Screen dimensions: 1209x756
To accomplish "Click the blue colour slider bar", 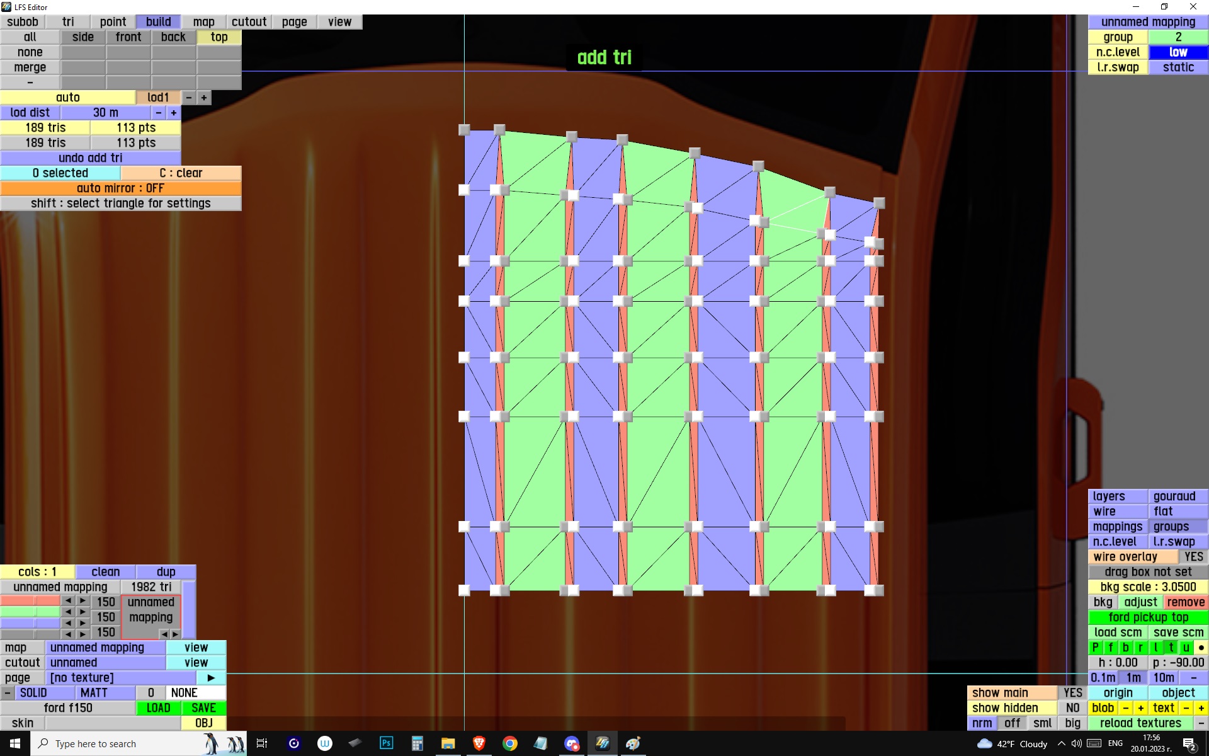I will coord(30,623).
